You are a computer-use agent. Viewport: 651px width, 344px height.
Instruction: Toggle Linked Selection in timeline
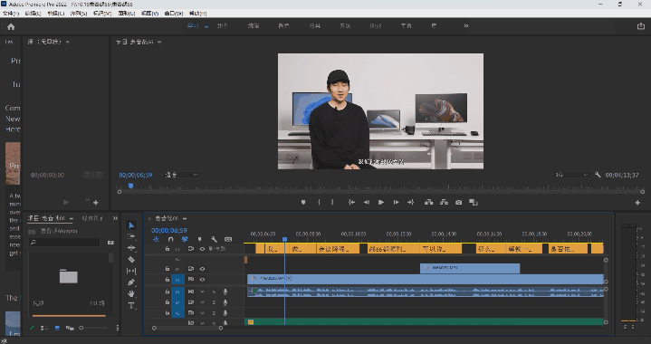pos(185,239)
